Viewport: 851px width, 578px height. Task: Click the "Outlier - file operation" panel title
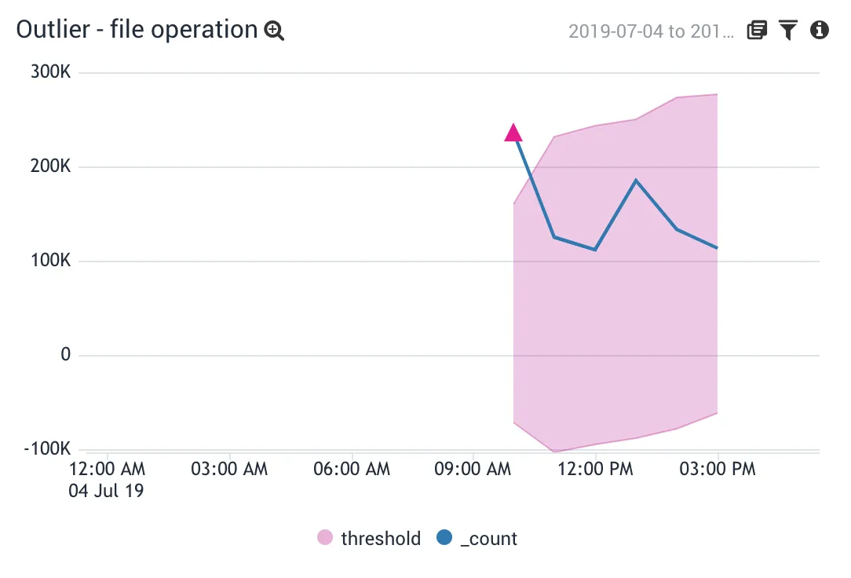[137, 30]
